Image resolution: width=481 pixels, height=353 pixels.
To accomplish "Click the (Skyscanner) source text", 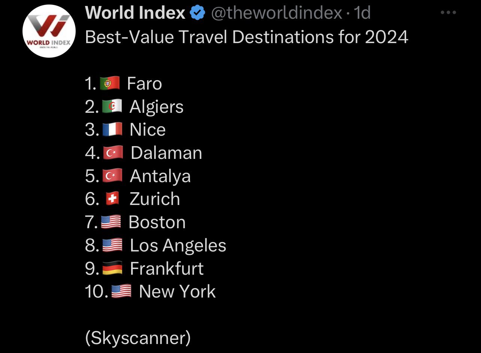I will click(x=138, y=338).
